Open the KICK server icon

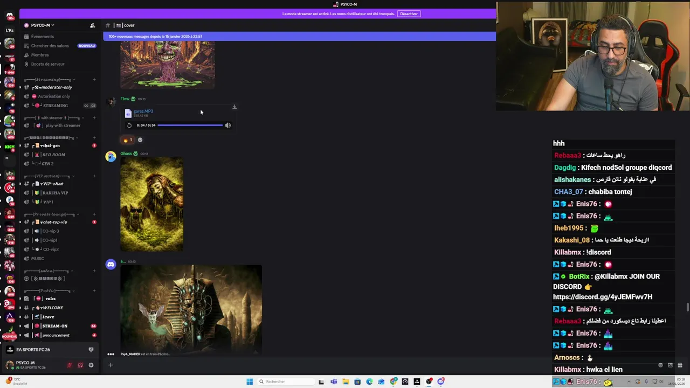point(10,147)
